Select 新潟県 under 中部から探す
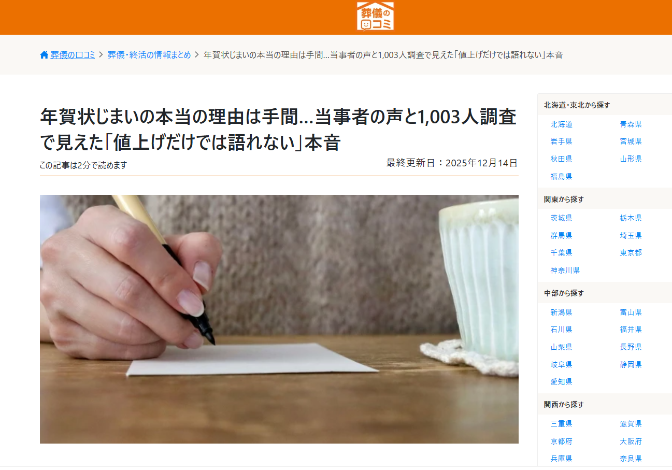 [x=561, y=312]
